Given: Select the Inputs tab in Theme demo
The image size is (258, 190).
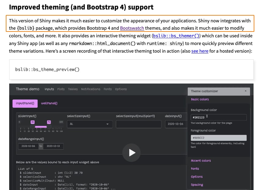Looking at the screenshot, I should pyautogui.click(x=49, y=89).
